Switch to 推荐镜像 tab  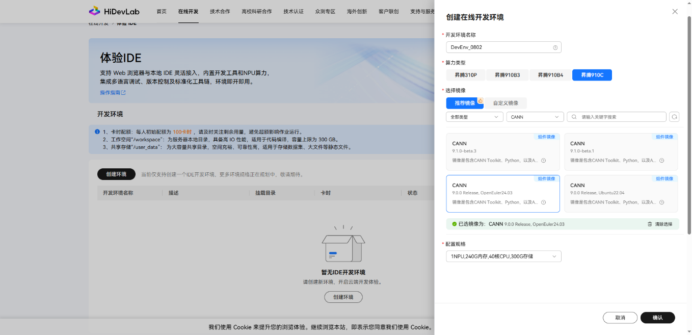(465, 103)
